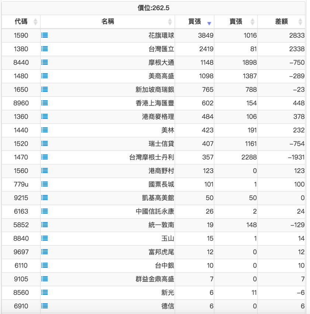310x314 pixels.
Task: Select the 名稱 column header
Action: pyautogui.click(x=109, y=21)
